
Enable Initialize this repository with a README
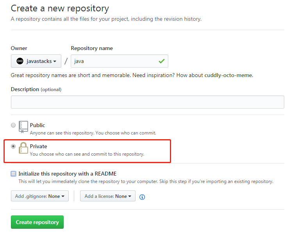(14, 174)
